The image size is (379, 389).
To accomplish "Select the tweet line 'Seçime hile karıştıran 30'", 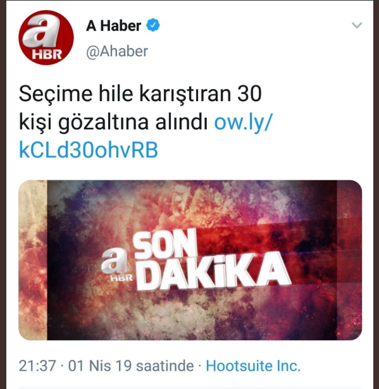I will pyautogui.click(x=140, y=94).
